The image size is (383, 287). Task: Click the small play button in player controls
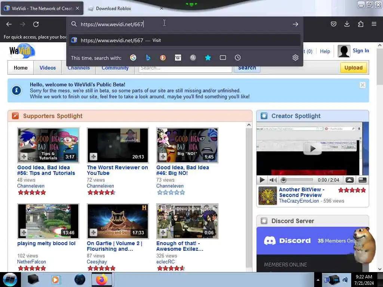point(262,180)
